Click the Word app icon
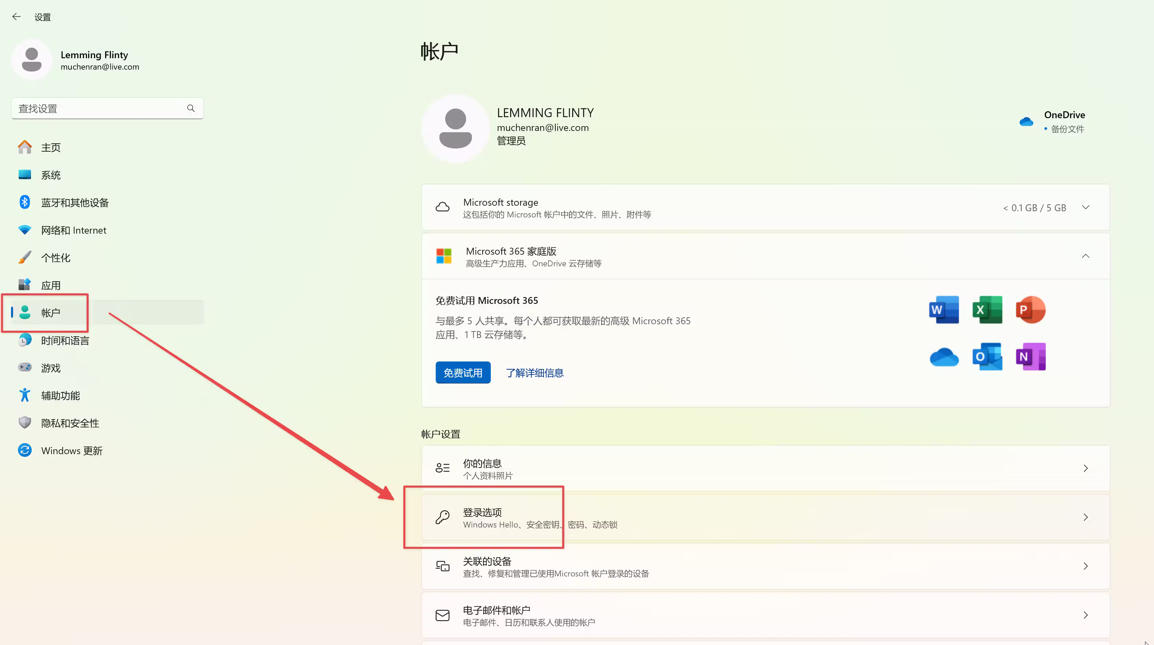 943,309
